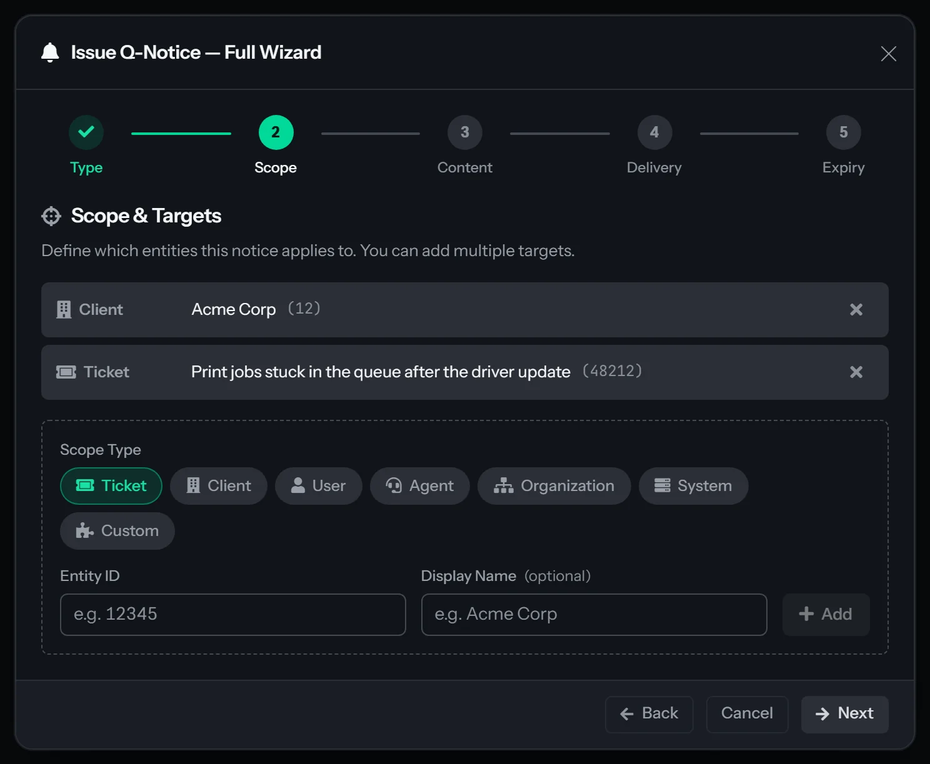The width and height of the screenshot is (930, 764).
Task: Select the User scope type chip
Action: [x=319, y=486]
